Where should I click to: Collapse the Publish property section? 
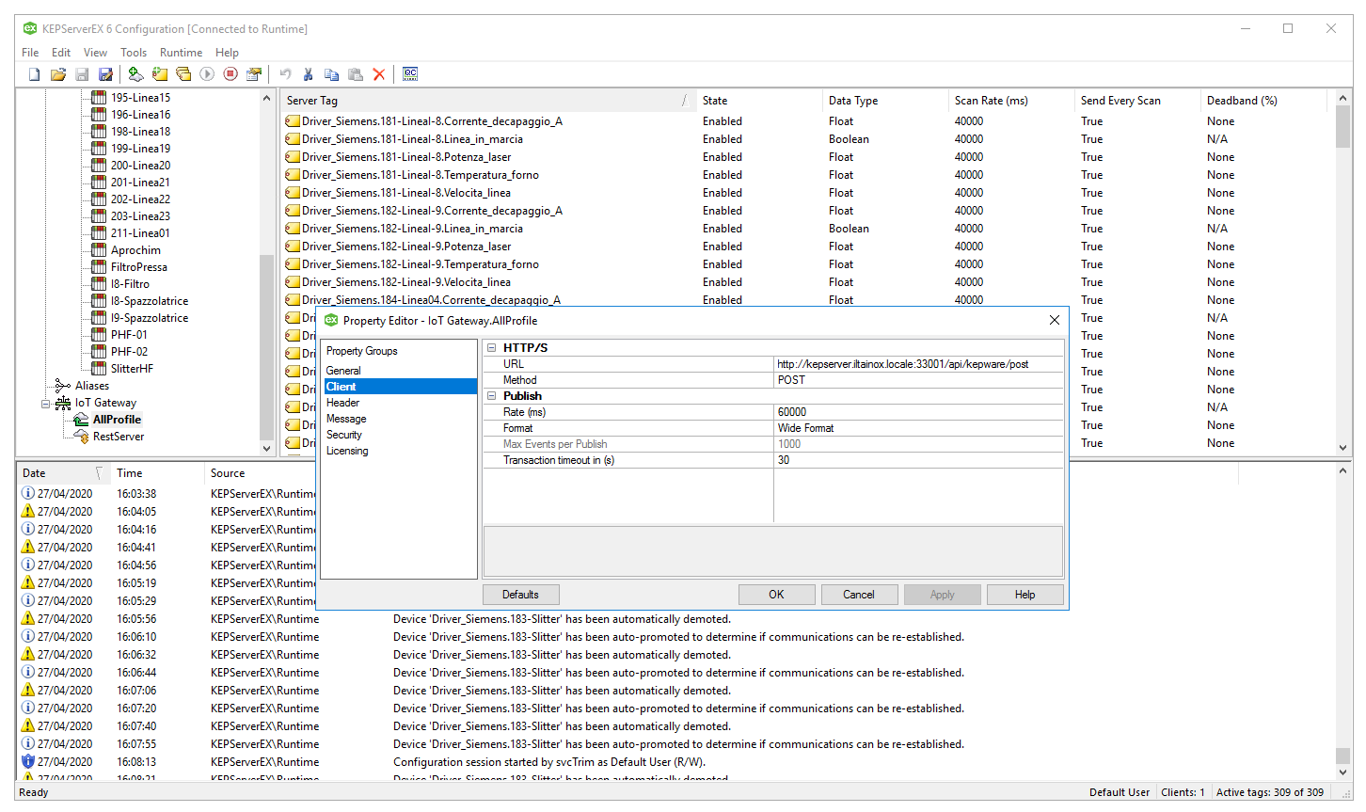click(x=491, y=396)
